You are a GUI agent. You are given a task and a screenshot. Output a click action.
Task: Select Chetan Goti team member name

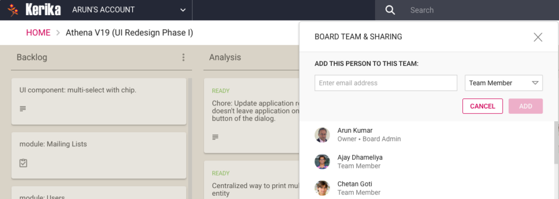coord(355,184)
